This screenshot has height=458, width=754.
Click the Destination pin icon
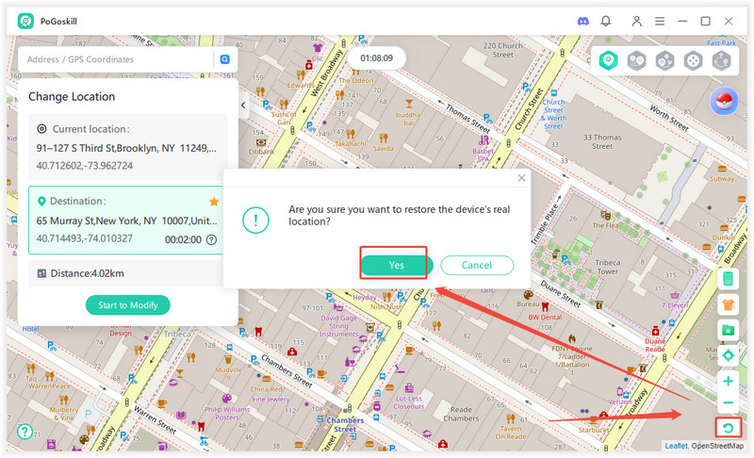[41, 202]
